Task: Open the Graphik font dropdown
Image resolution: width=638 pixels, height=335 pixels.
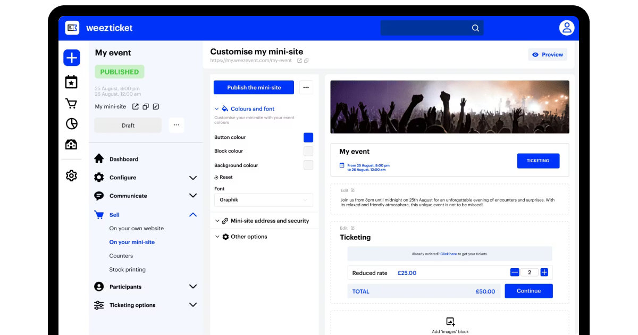Action: [264, 200]
